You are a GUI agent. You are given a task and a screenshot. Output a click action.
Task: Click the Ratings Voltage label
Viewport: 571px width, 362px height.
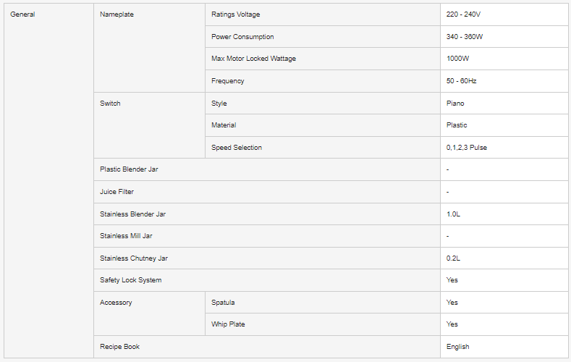(x=235, y=14)
